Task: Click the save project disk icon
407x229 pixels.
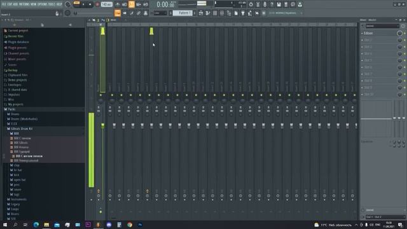Action: click(x=279, y=4)
